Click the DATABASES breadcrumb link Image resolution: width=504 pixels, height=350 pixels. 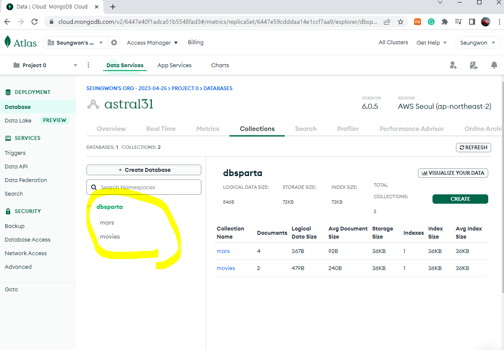tap(218, 88)
